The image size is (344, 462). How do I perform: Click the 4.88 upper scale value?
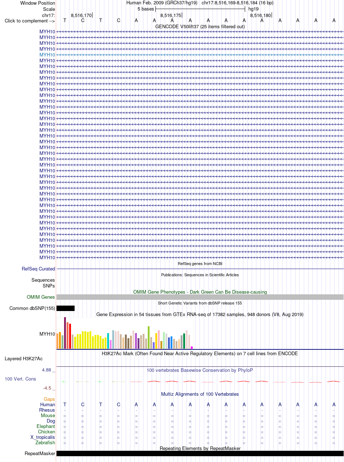(46, 370)
